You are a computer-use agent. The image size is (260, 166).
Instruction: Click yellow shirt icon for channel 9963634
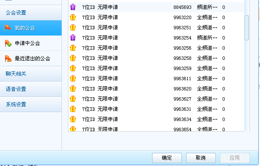[73, 119]
